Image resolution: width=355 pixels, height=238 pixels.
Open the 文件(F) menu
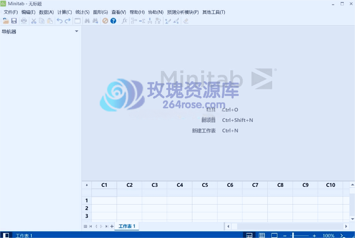[11, 12]
